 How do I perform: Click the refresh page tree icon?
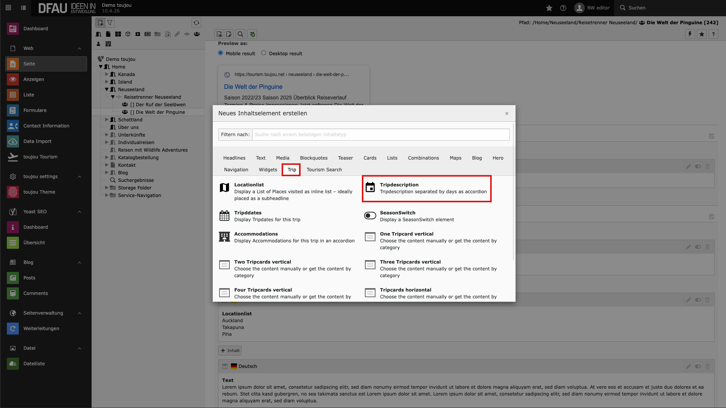(196, 23)
